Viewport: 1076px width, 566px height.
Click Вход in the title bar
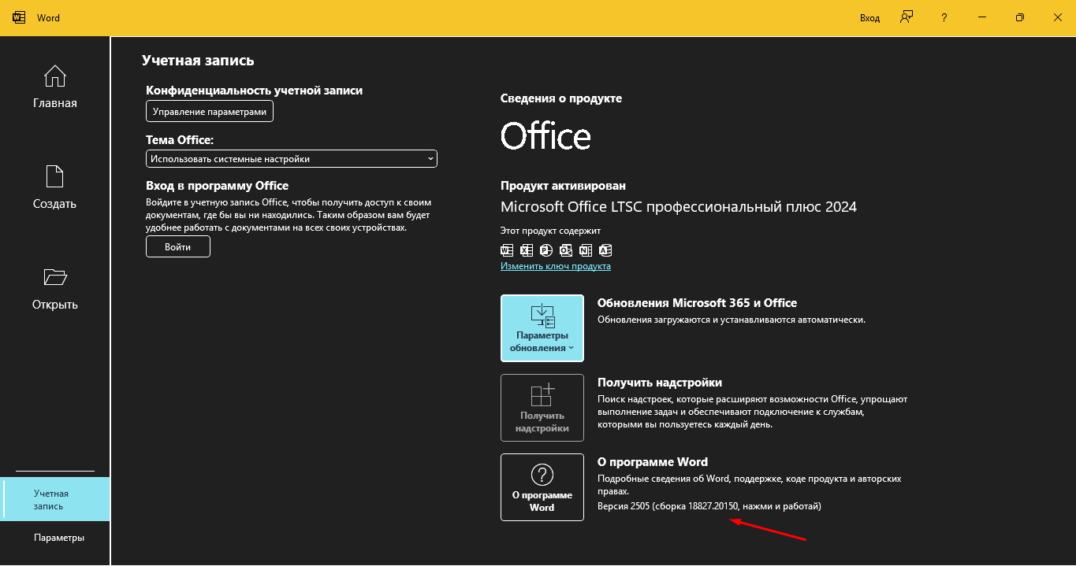click(869, 18)
